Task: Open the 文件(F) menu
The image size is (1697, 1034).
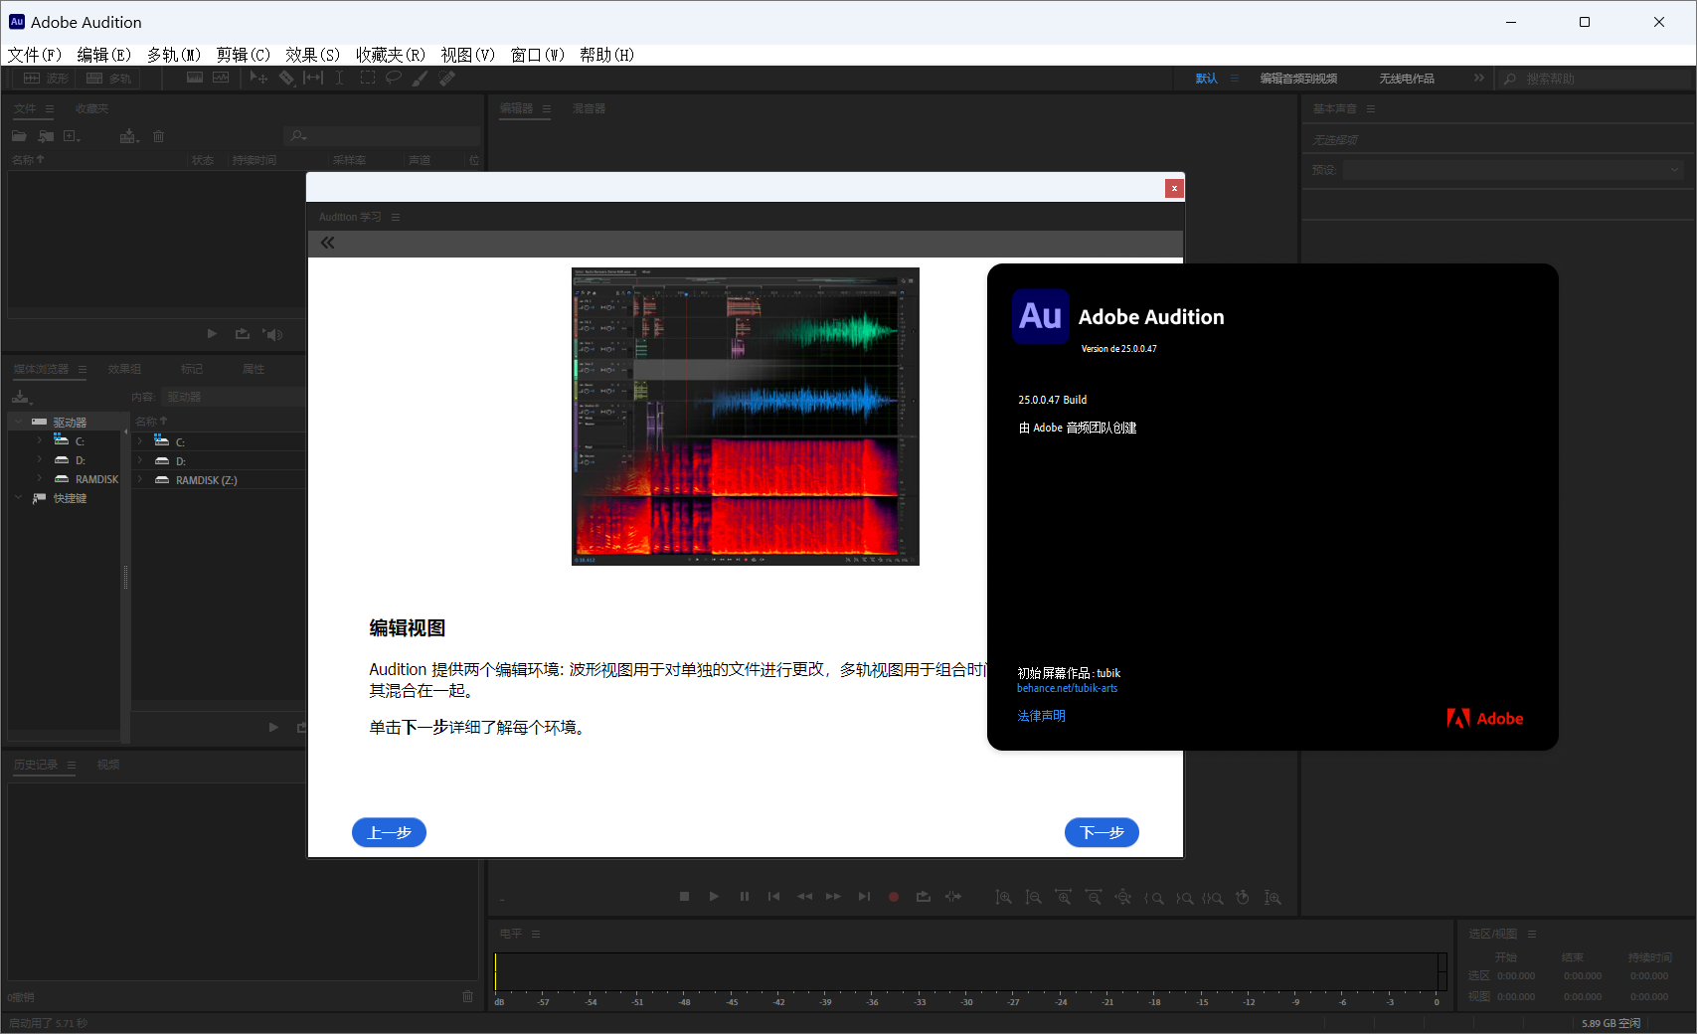Action: tap(35, 55)
